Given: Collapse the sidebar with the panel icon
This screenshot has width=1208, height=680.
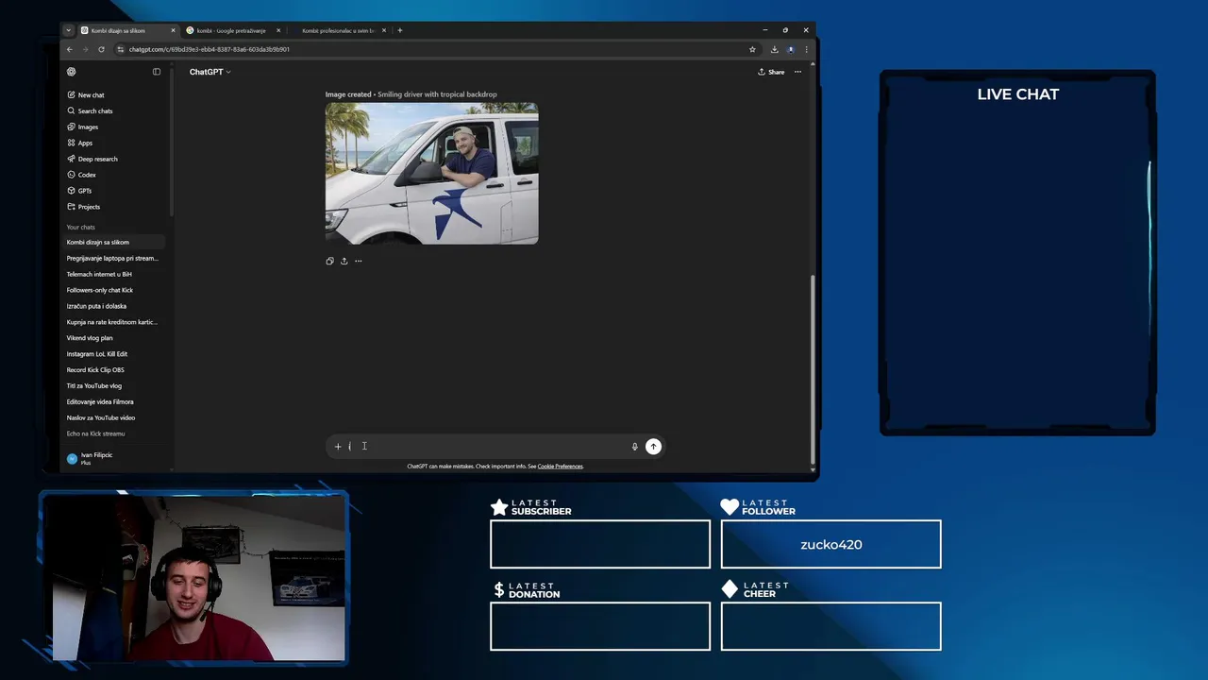Looking at the screenshot, I should click(157, 72).
